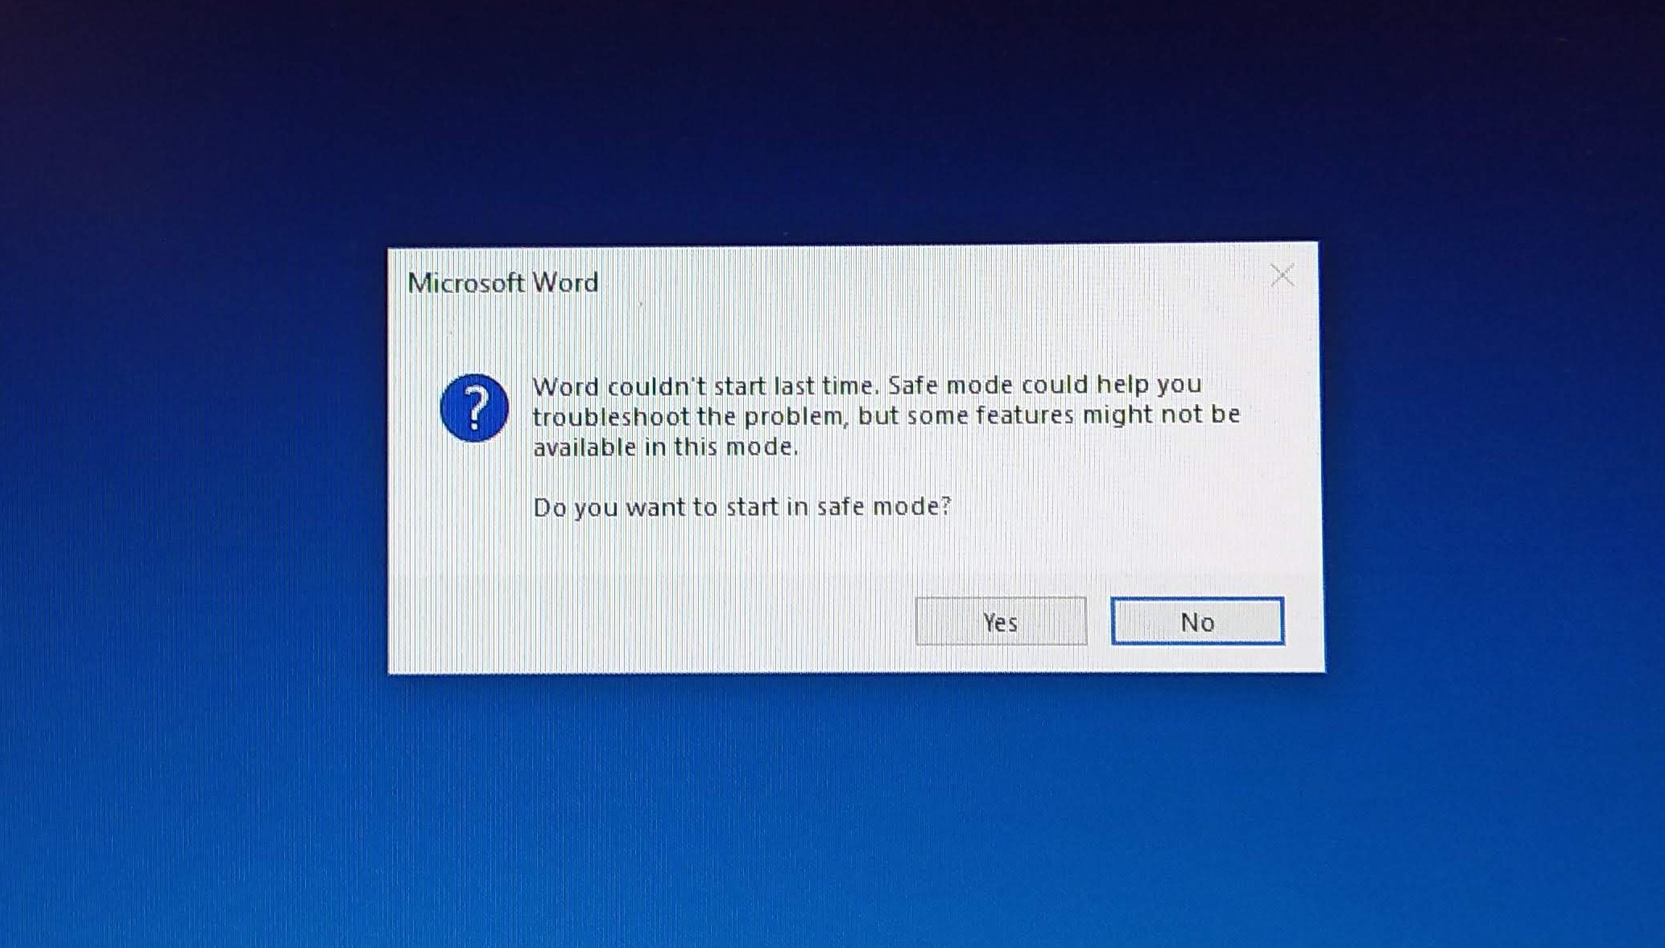Click the desktop background left of the dialog
Image resolution: width=1665 pixels, height=948 pixels.
click(193, 459)
